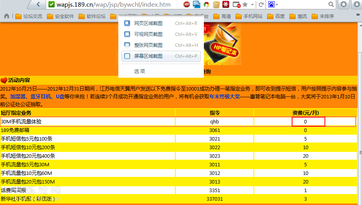Click the 手机流量包20元包150M row
This screenshot has height=205, width=362.
click(28, 182)
